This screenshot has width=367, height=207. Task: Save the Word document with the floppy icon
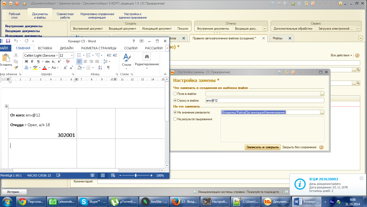click(x=8, y=41)
